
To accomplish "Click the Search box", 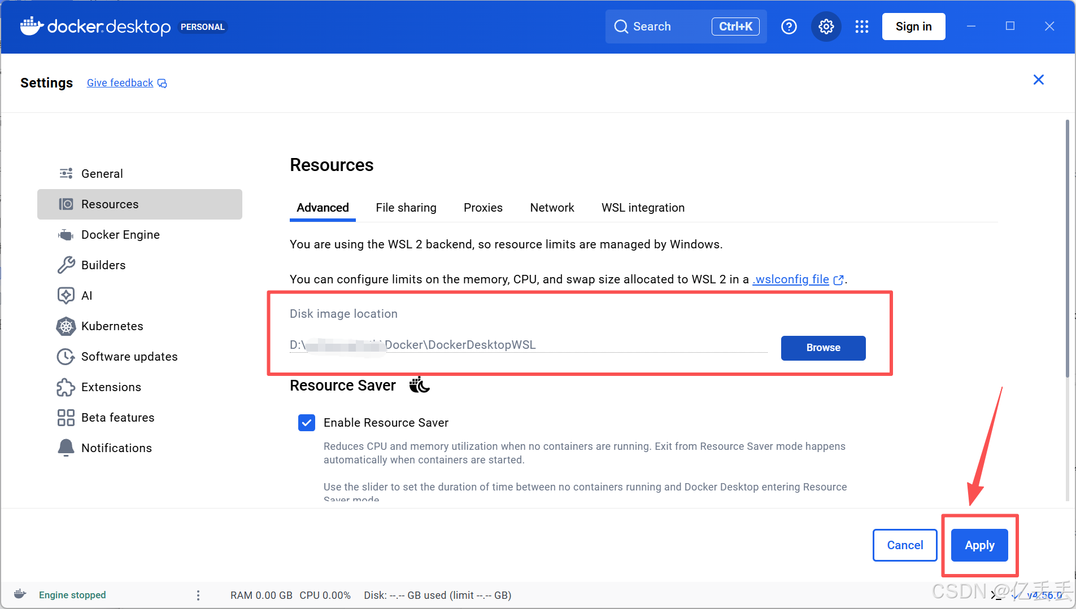I will coord(686,27).
